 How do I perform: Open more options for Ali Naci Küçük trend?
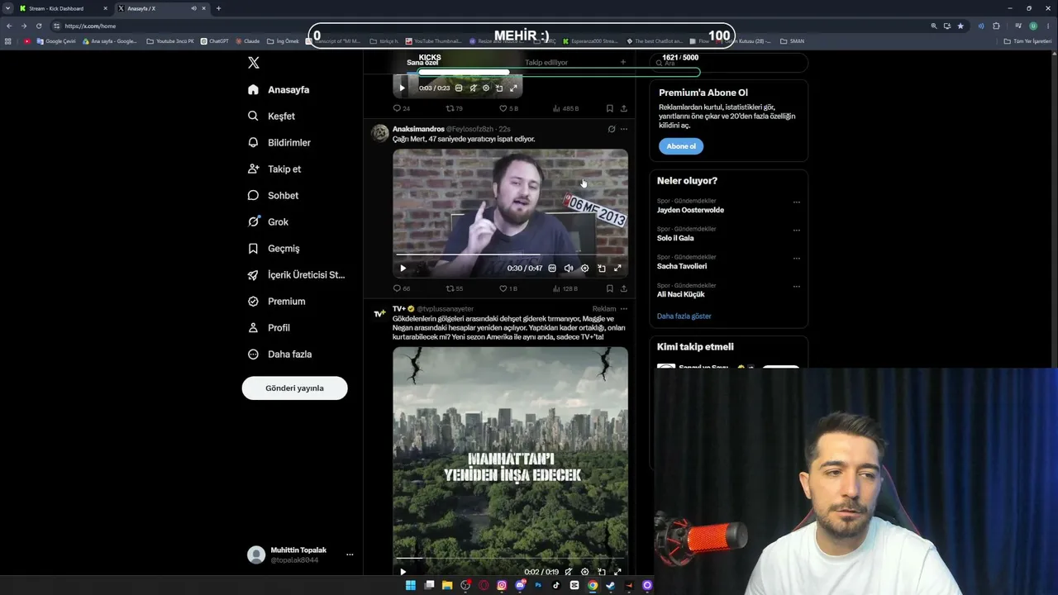coord(797,287)
